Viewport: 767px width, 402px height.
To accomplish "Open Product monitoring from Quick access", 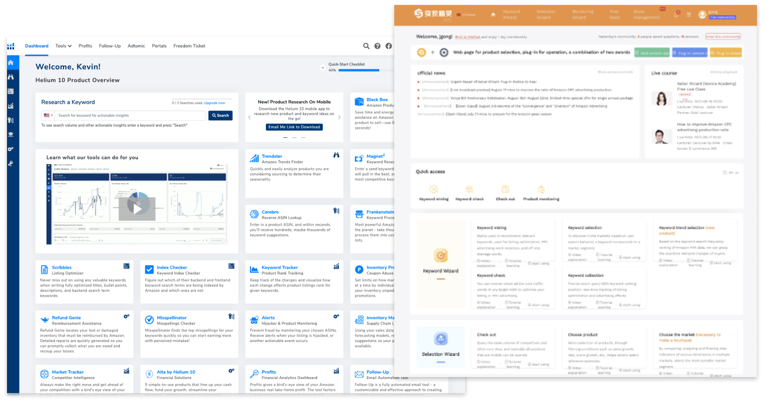I will 541,191.
